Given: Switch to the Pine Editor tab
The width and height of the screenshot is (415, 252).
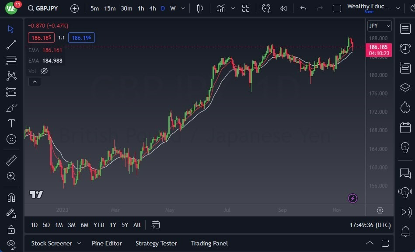Looking at the screenshot, I should (x=107, y=243).
